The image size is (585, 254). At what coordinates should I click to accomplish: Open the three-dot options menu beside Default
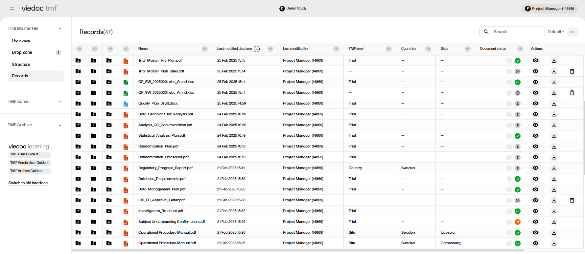[x=572, y=32]
